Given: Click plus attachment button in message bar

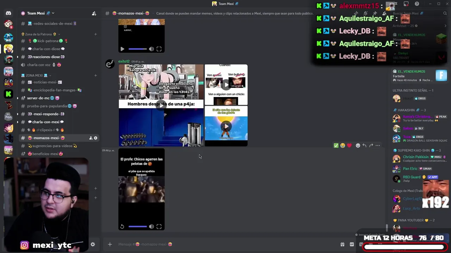Looking at the screenshot, I should click(x=110, y=244).
